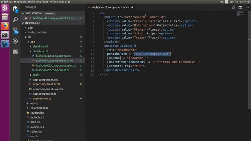
Task: Collapse the app folder
Action: coord(33,42)
